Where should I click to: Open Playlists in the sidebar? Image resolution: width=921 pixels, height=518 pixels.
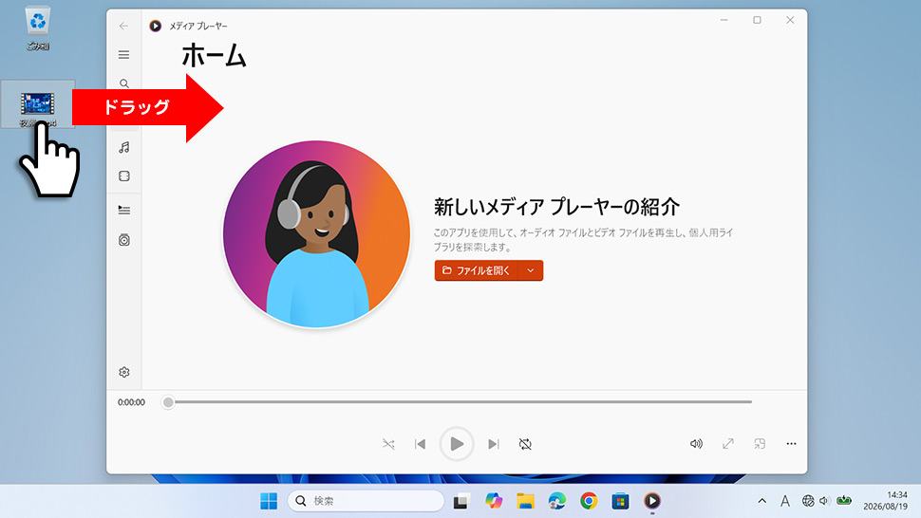point(124,240)
